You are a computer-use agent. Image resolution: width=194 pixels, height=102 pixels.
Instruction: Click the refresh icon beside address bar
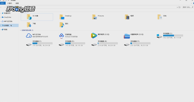pos(180,7)
